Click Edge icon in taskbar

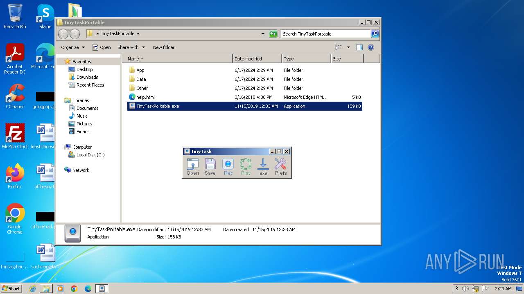coord(88,289)
